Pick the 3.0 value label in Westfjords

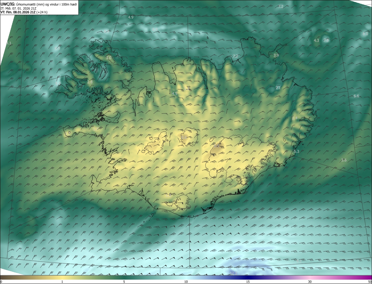109,58
